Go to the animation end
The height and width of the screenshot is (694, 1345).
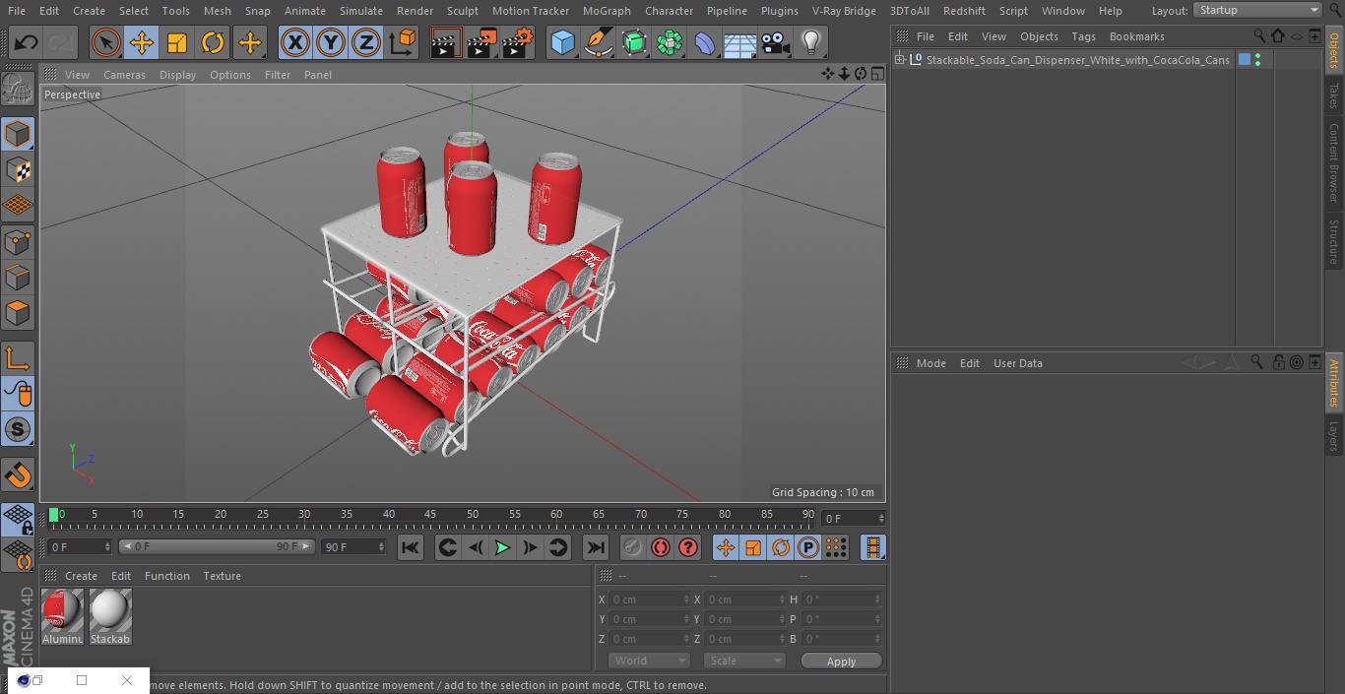click(596, 547)
